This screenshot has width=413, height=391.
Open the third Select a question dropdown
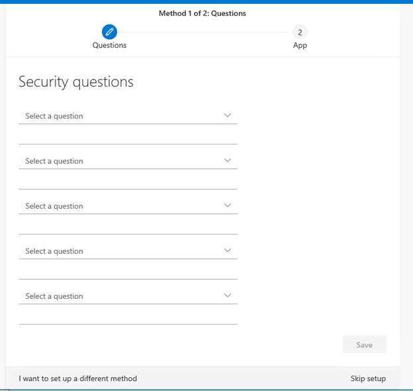pos(128,206)
